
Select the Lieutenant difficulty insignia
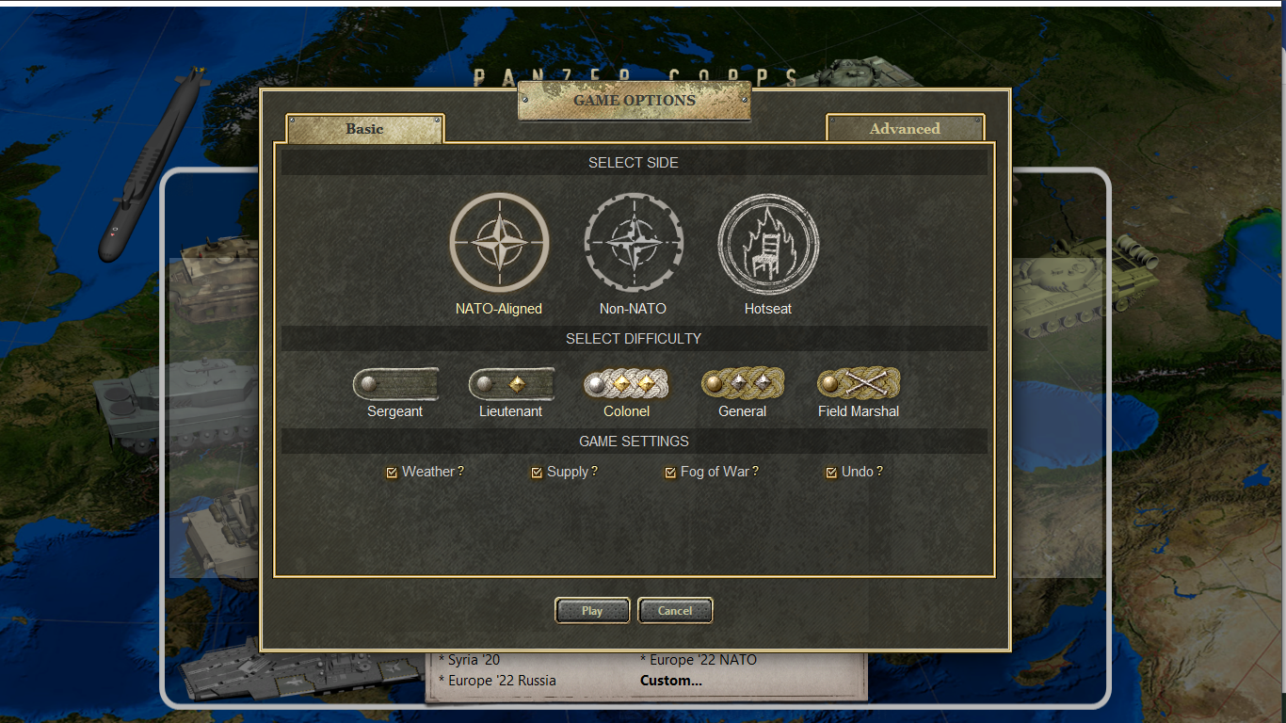(x=511, y=384)
